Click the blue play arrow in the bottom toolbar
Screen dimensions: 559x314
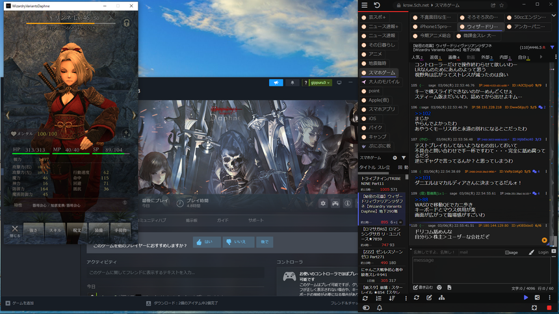(x=526, y=298)
